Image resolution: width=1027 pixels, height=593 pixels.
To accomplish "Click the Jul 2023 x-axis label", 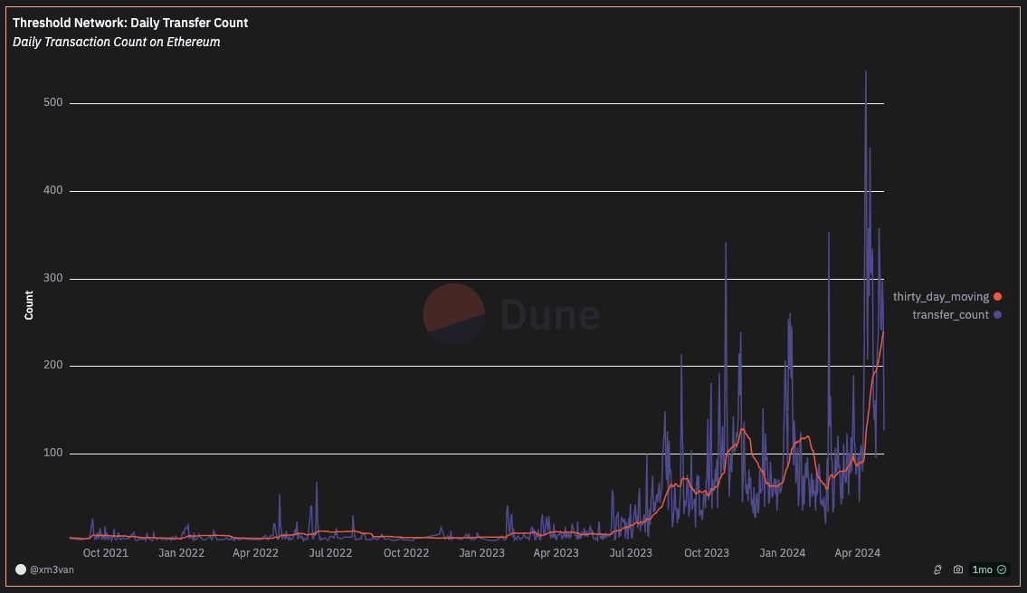I will pos(631,552).
